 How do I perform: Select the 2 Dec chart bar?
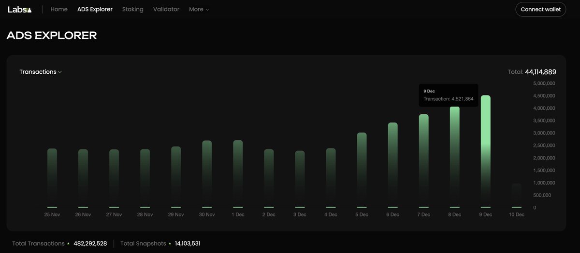(269, 178)
